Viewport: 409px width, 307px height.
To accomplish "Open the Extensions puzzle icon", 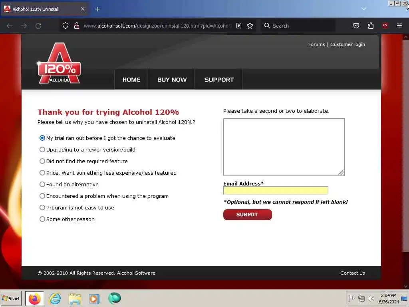I will (371, 26).
